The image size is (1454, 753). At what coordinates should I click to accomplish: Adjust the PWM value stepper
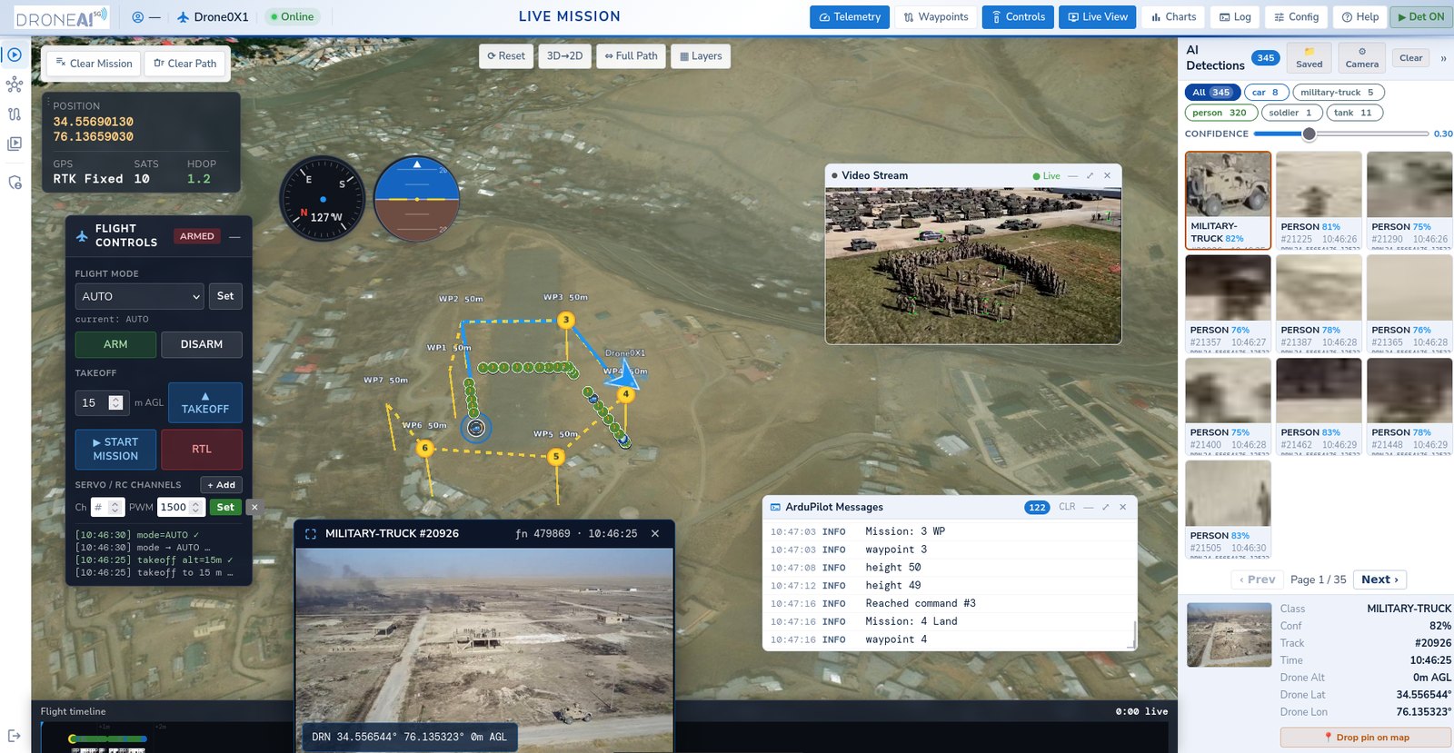point(195,508)
